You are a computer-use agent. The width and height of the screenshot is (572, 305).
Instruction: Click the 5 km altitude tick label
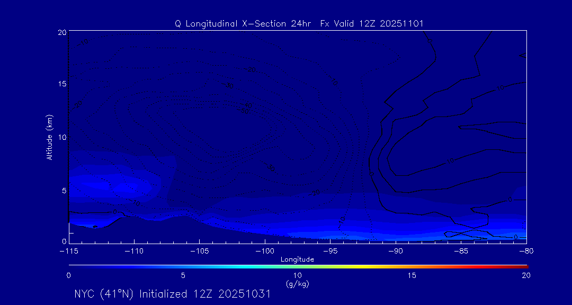click(x=64, y=191)
